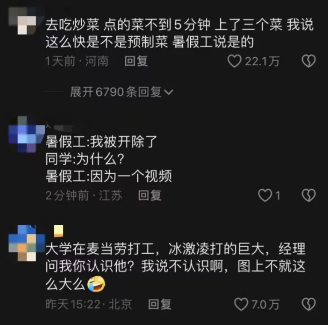Reply to the 江苏 comment
The image size is (328, 325).
(150, 196)
